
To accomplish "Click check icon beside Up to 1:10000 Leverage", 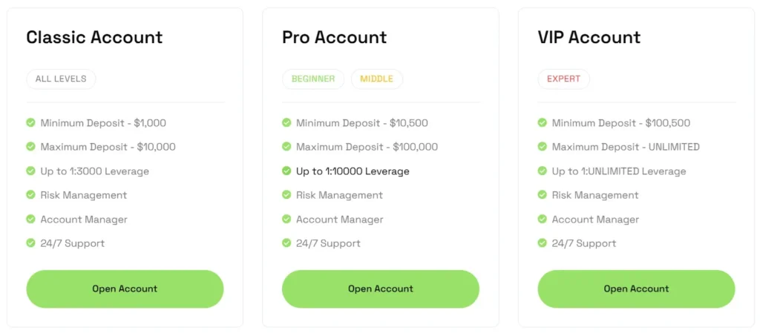I will (x=286, y=171).
